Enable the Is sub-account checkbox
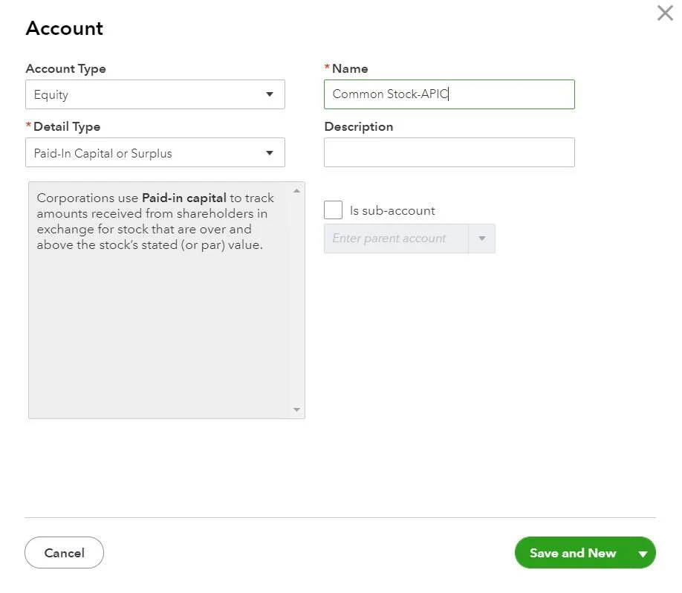 click(334, 210)
